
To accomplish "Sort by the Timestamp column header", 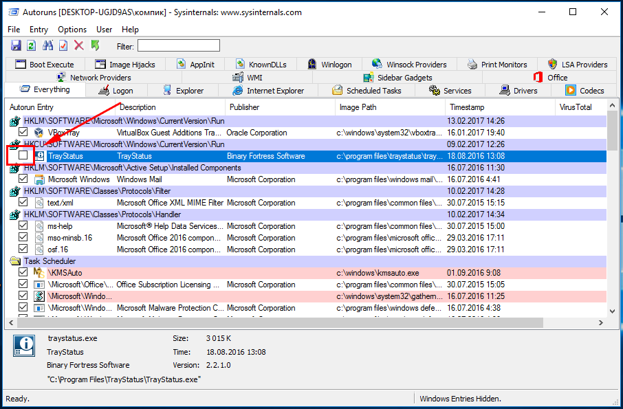I will pos(500,107).
